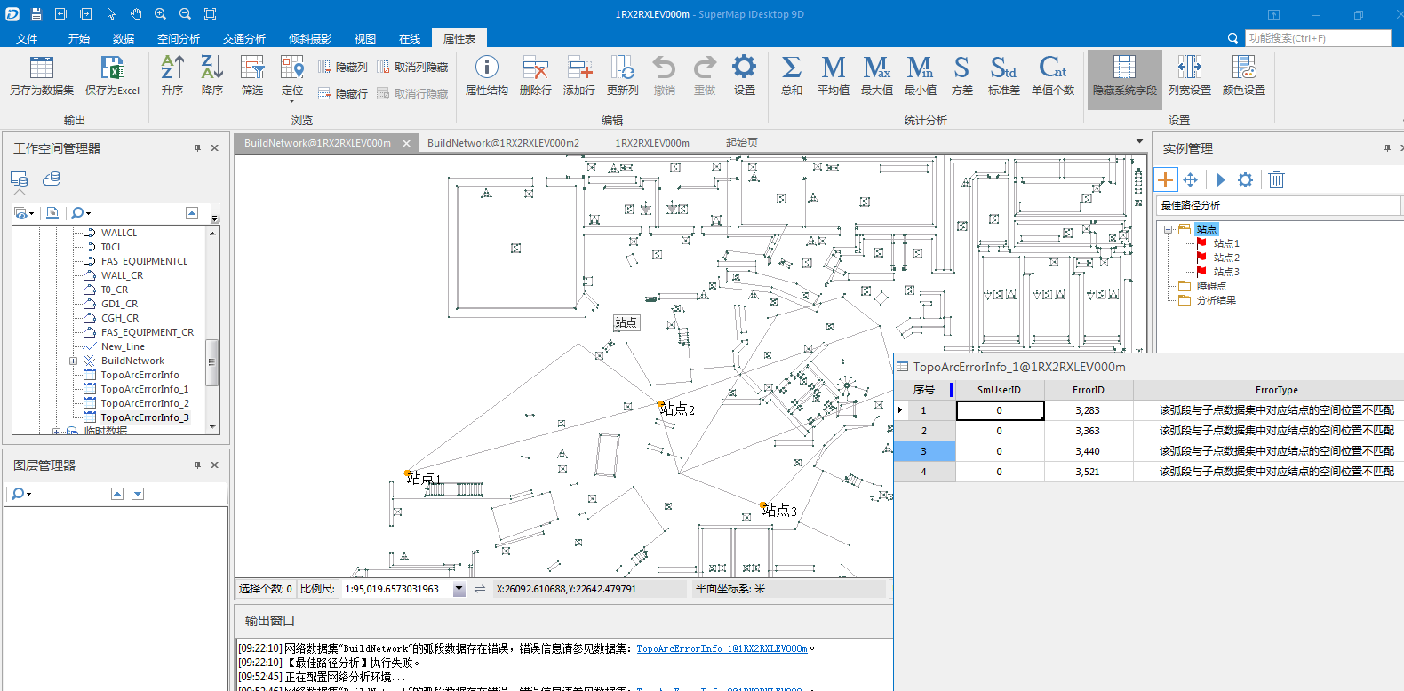
Task: Open 属性结构 attribute structure info
Action: point(487,75)
